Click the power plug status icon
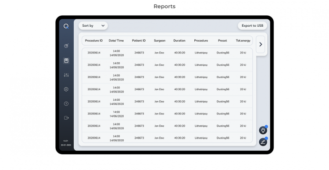The height and width of the screenshot is (170, 329). pos(263,130)
